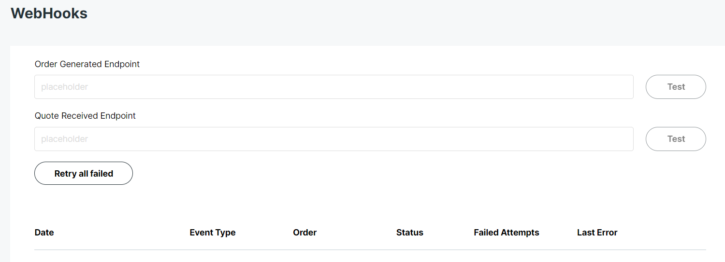Click the divider line under table headers
The height and width of the screenshot is (262, 725).
370,249
